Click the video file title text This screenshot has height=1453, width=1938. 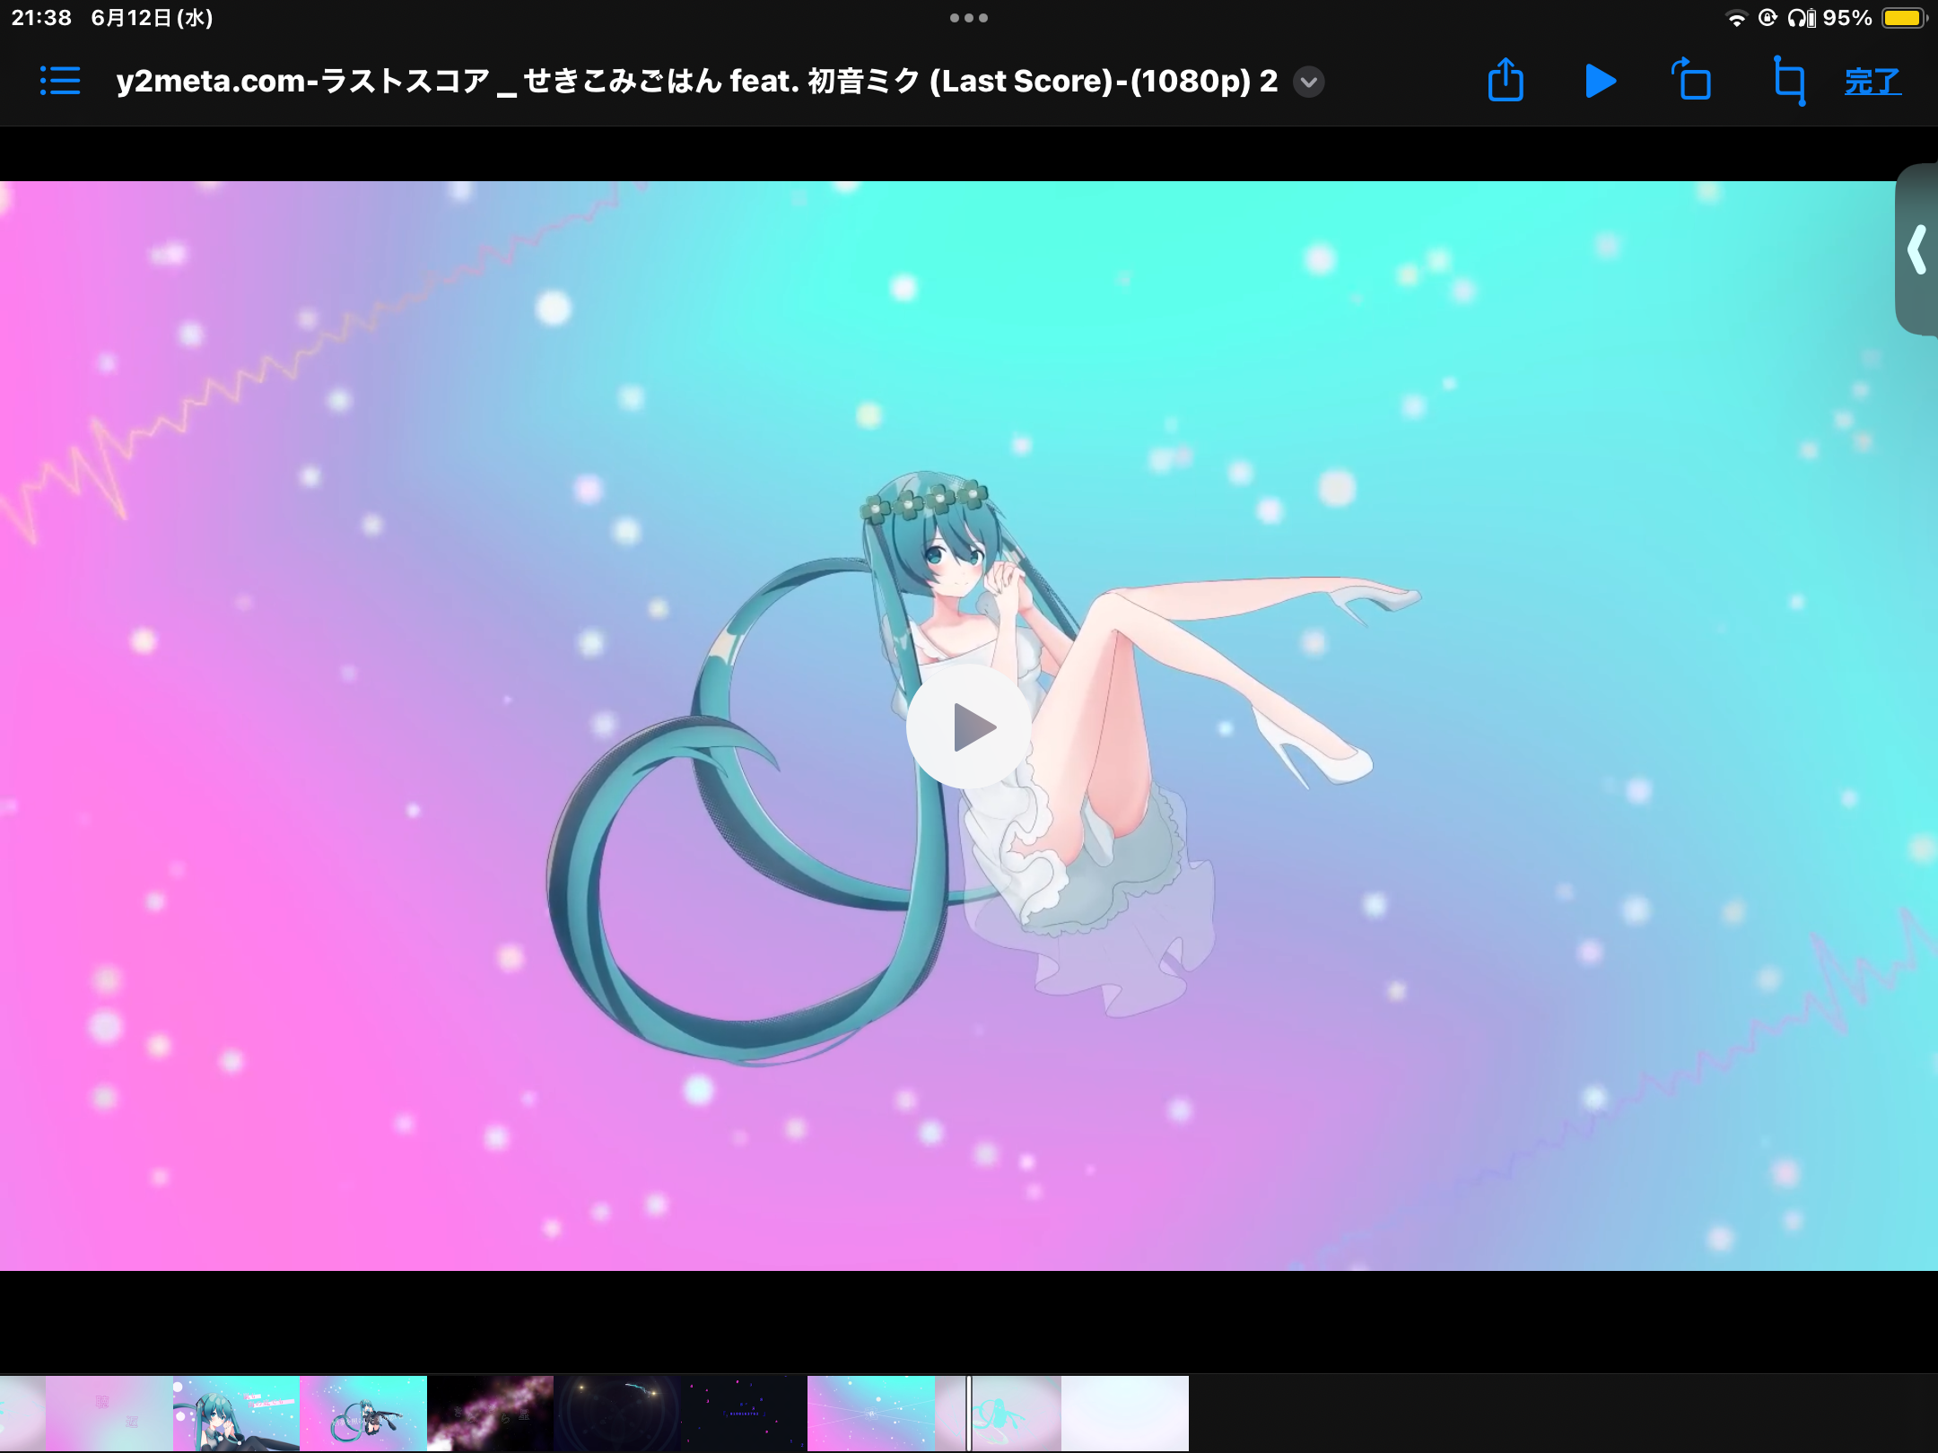[x=696, y=81]
